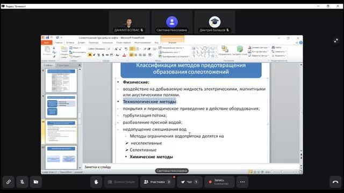Viewport: 344px width, 193px height.
Task: Click the clear formatting icon
Action: [x=126, y=49]
